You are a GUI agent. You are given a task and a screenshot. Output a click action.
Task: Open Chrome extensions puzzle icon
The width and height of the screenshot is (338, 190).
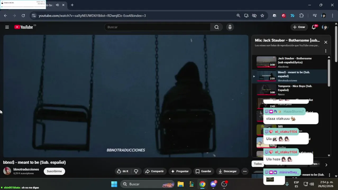(x=302, y=16)
